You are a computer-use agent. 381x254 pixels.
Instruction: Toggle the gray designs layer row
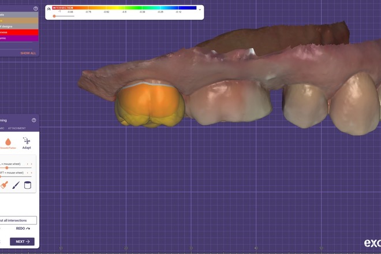[x=18, y=27]
